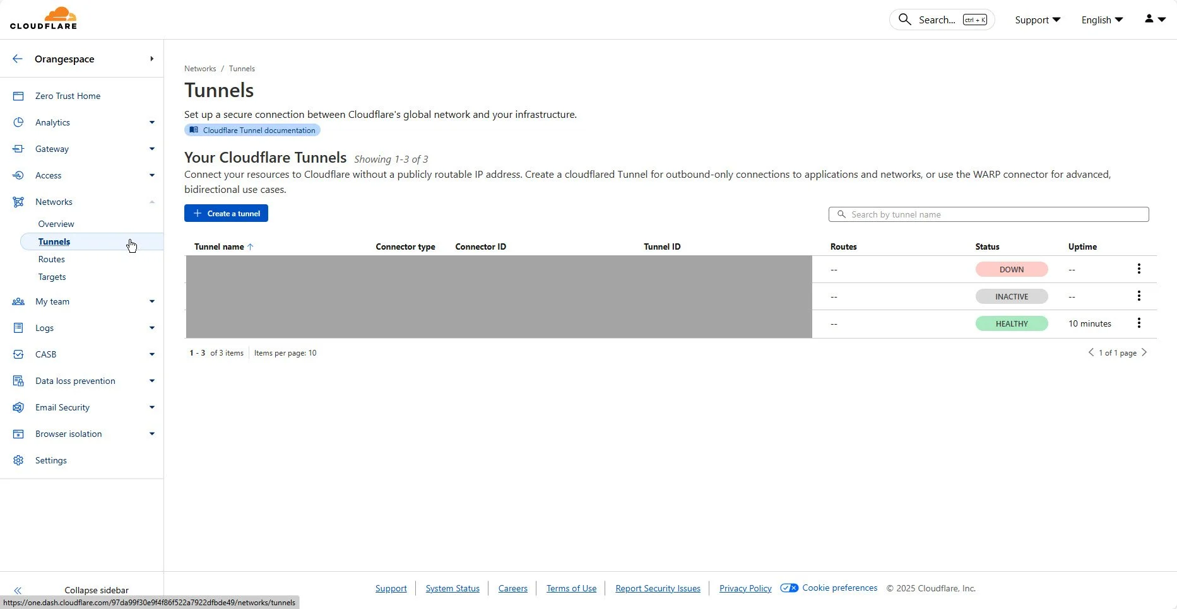The height and width of the screenshot is (609, 1177).
Task: Open the English language dropdown
Action: pos(1102,20)
